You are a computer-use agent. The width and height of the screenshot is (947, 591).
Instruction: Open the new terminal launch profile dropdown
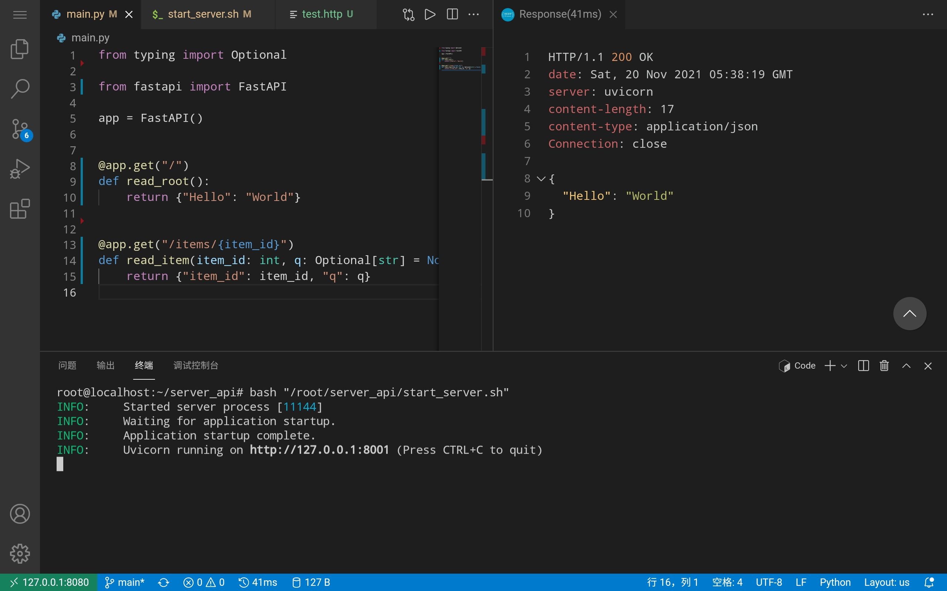(844, 366)
